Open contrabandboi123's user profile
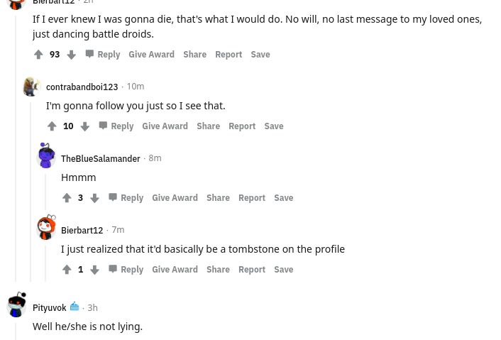 click(x=82, y=87)
